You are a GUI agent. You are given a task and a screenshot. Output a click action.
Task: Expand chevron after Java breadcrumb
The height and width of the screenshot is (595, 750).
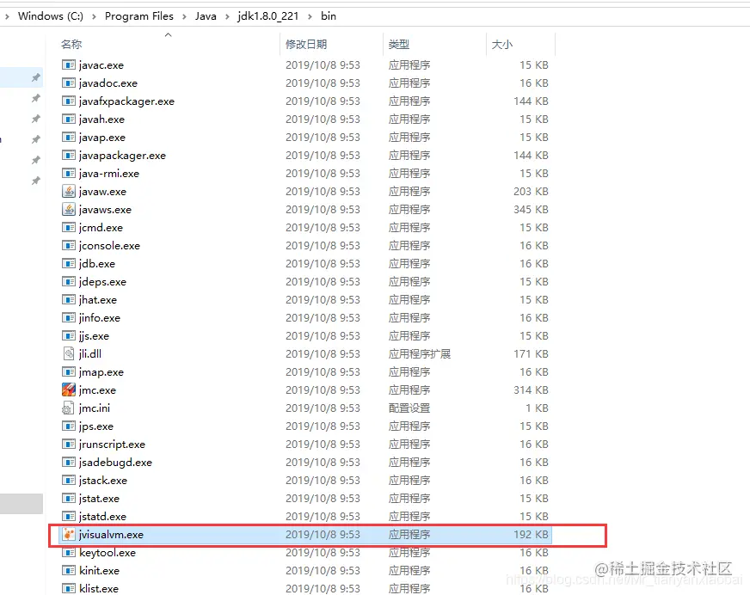[x=227, y=16]
